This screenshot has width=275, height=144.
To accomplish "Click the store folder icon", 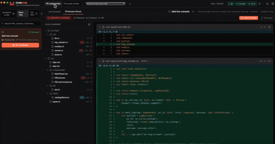I will point(51,93).
